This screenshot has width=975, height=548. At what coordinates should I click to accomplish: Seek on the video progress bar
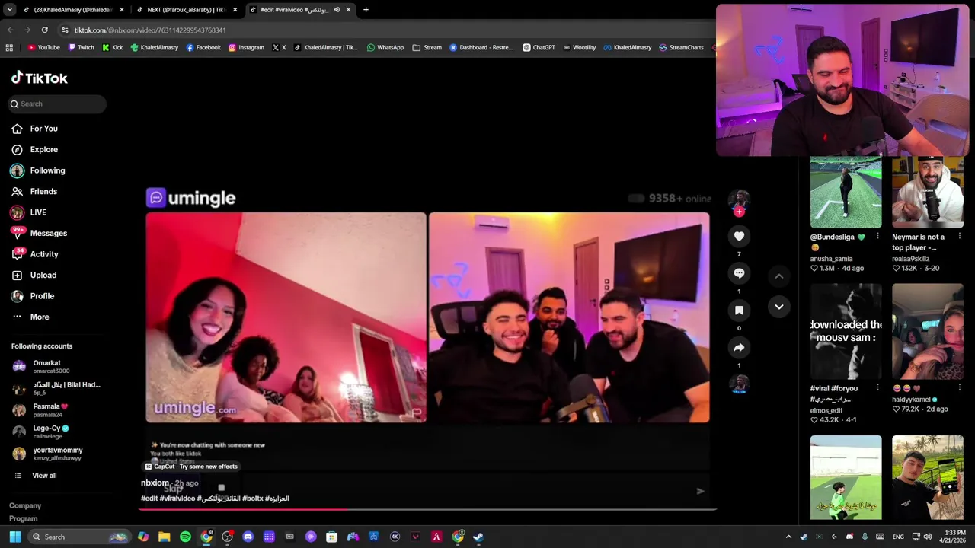tap(427, 509)
